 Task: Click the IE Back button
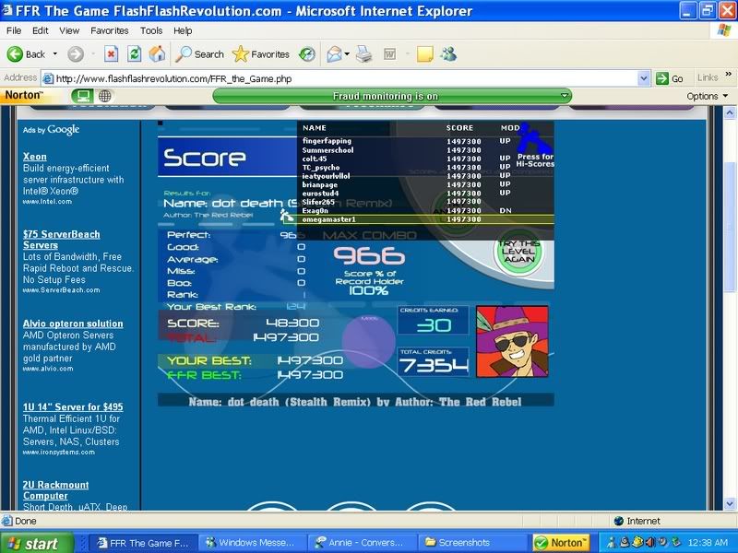pyautogui.click(x=27, y=54)
